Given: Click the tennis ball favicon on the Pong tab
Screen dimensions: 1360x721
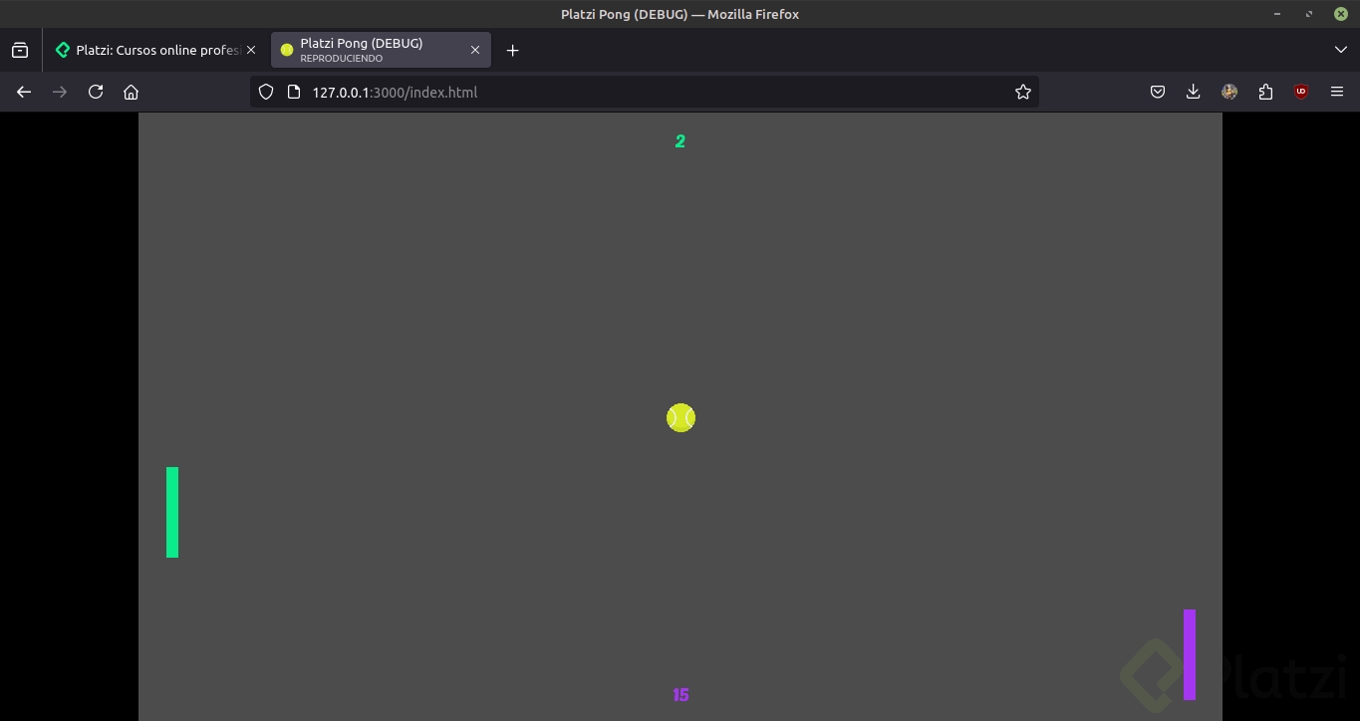Looking at the screenshot, I should [x=287, y=50].
